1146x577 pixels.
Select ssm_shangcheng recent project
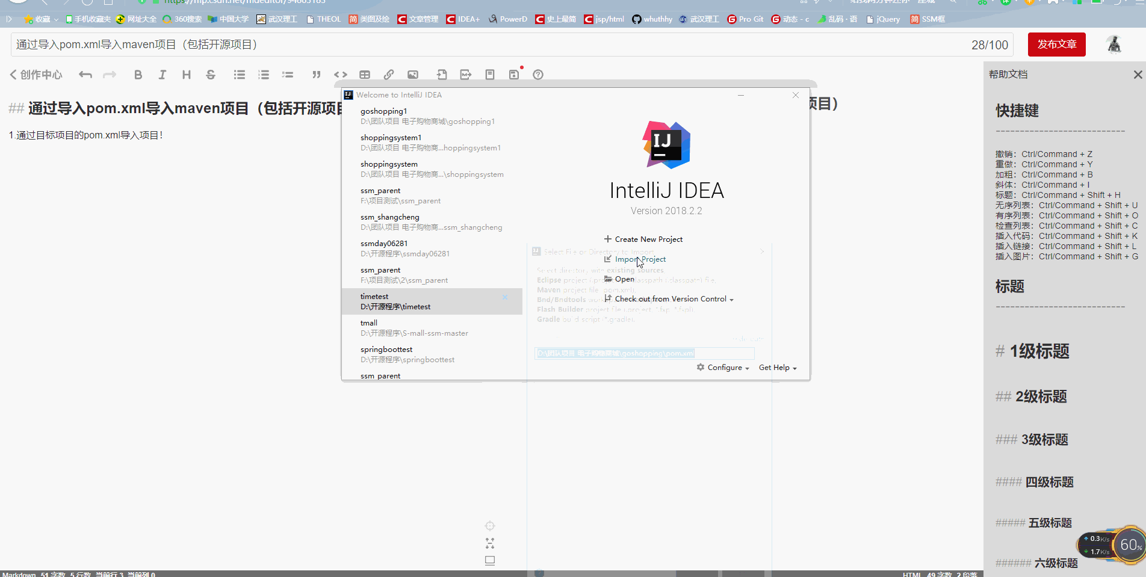[432, 222]
